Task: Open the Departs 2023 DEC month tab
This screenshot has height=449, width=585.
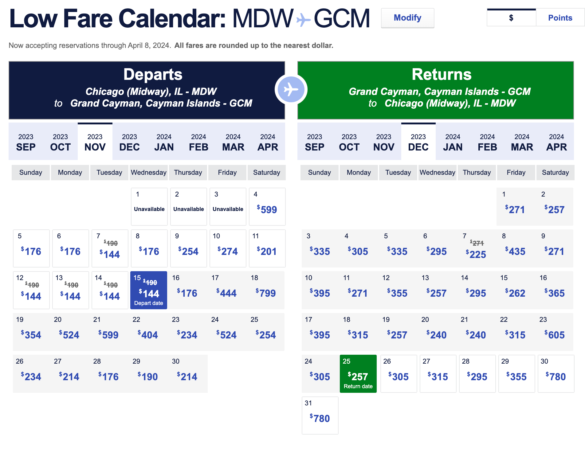Action: (129, 142)
